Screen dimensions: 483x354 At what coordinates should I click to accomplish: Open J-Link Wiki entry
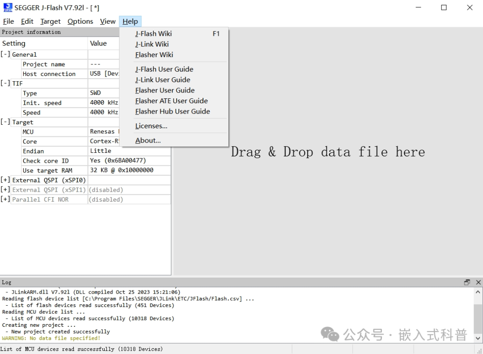coord(174,44)
